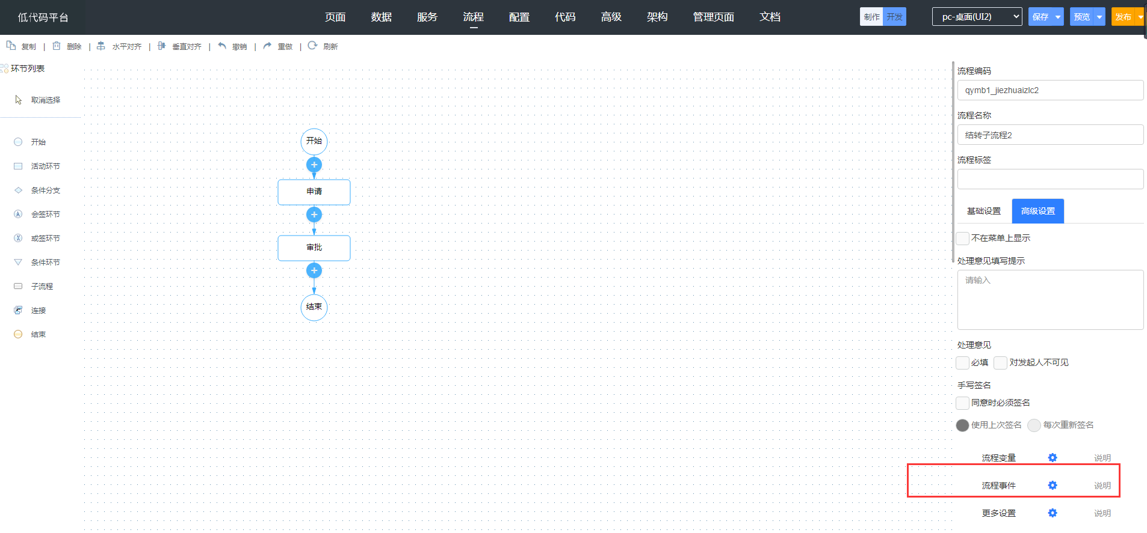
Task: Open the 数据 menu in the top bar
Action: pyautogui.click(x=381, y=17)
